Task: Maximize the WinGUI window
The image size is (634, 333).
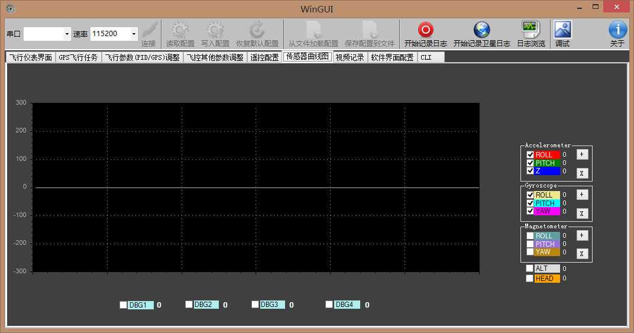Action: pyautogui.click(x=595, y=7)
